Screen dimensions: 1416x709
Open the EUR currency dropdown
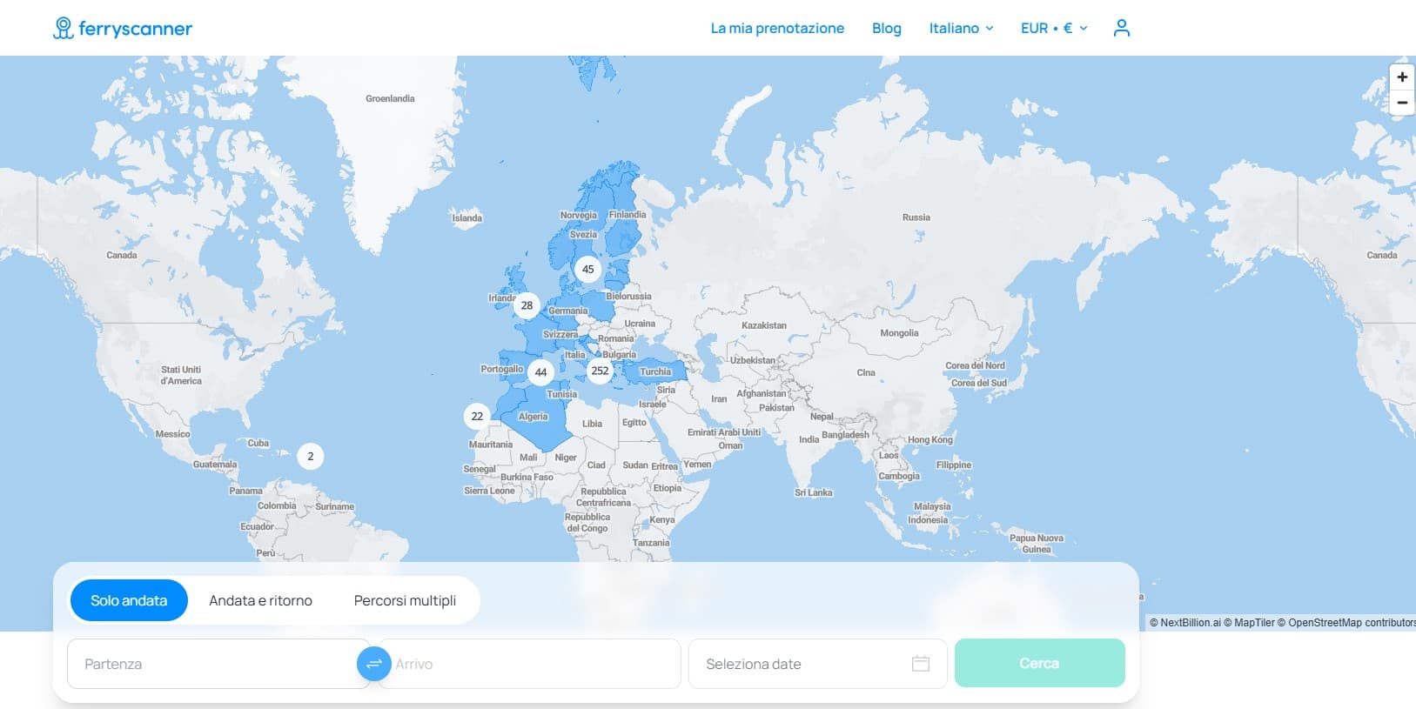(1054, 28)
